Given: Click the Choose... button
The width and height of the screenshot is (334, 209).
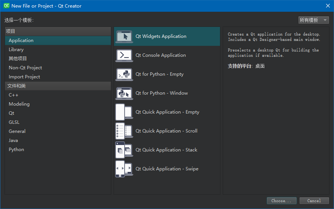Looking at the screenshot, I should tap(282, 201).
